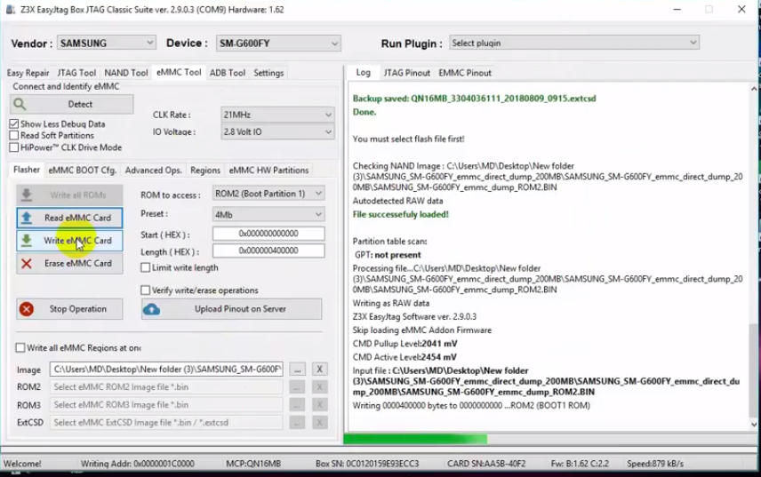
Task: Click the green write progress bar
Action: pos(415,439)
